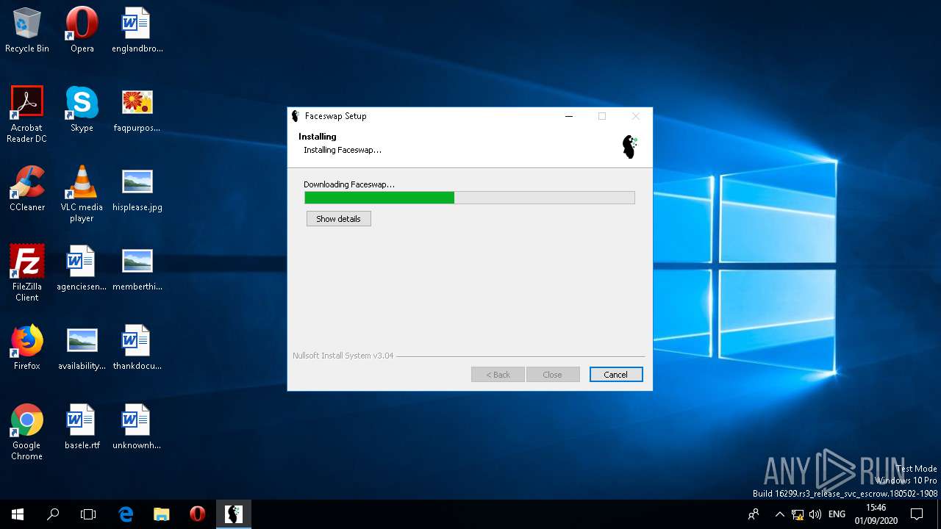941x529 pixels.
Task: Open the Windows Start menu
Action: click(18, 514)
